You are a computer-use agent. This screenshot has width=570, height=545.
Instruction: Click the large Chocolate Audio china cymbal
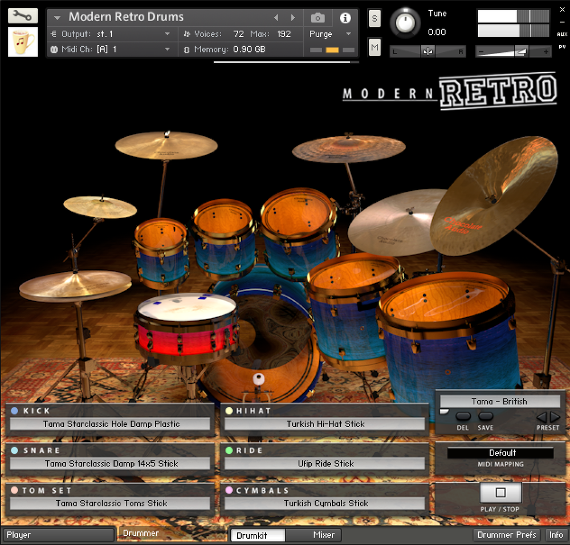(x=494, y=196)
